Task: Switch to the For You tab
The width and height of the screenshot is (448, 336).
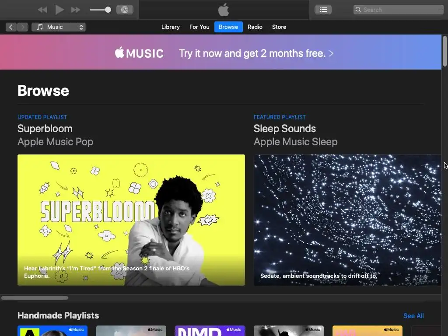Action: (x=199, y=27)
